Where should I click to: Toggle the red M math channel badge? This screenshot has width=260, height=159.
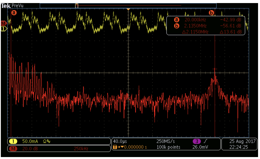tap(13, 148)
